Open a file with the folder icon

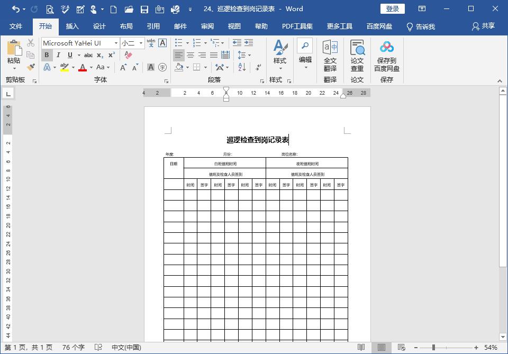click(129, 10)
